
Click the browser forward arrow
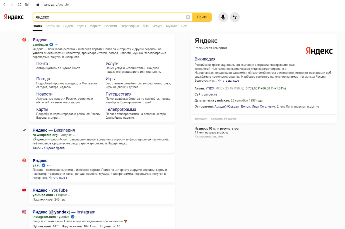click(12, 4)
